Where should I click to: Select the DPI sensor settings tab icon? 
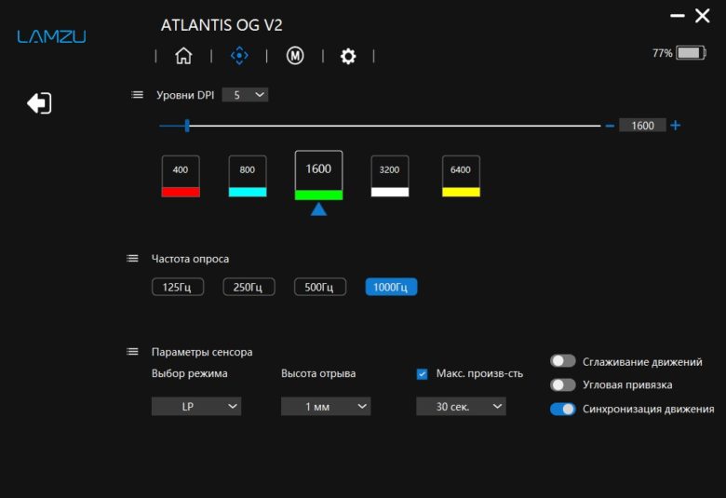point(239,56)
